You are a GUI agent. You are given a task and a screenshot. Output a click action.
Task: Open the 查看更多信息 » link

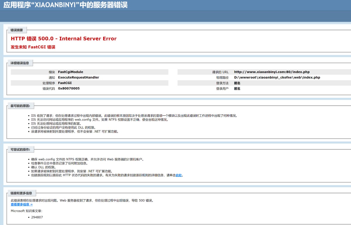(22, 204)
